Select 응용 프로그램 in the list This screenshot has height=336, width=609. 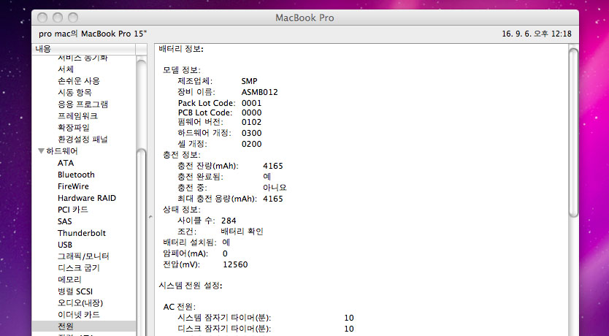83,104
